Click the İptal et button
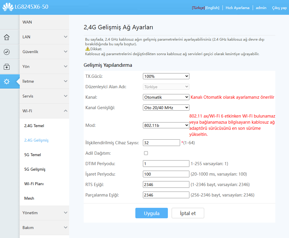The height and width of the screenshot is (238, 289). click(188, 213)
